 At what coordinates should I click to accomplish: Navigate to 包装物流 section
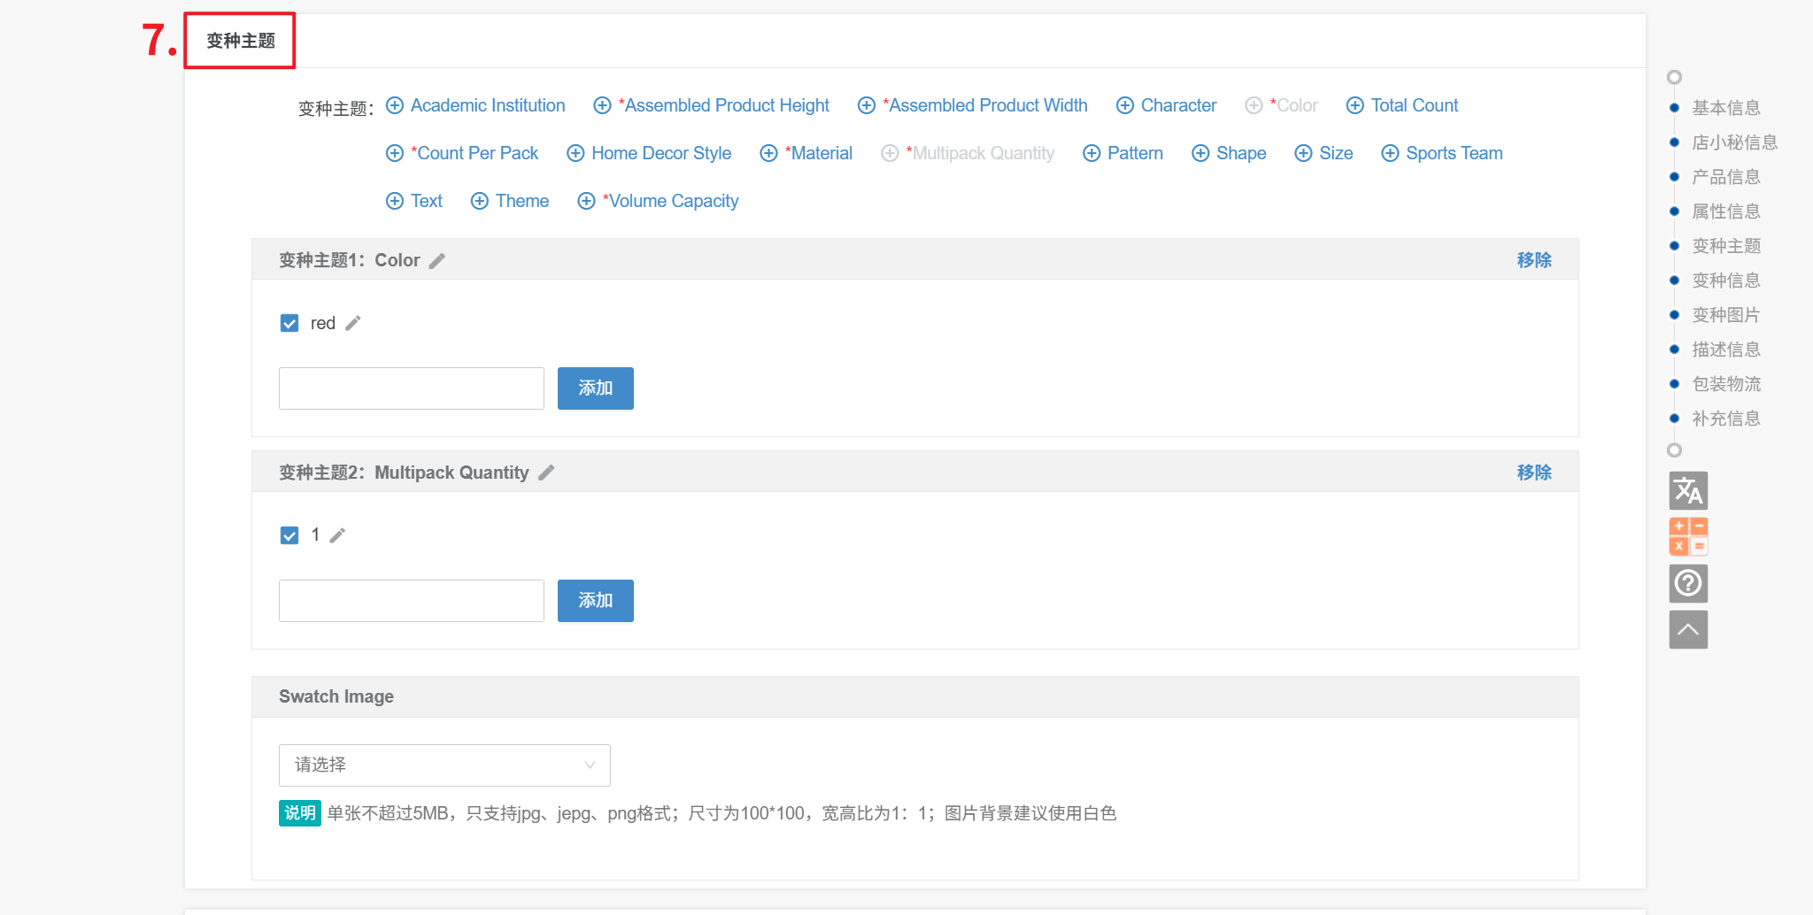[x=1725, y=384]
